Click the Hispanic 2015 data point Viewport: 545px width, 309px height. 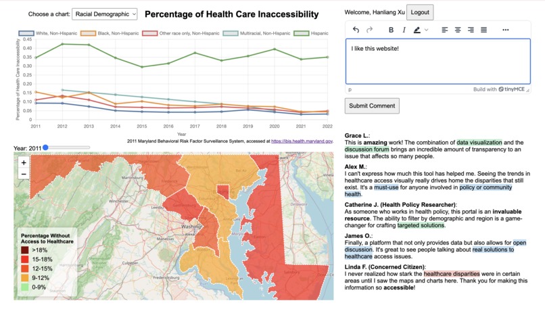pos(142,67)
